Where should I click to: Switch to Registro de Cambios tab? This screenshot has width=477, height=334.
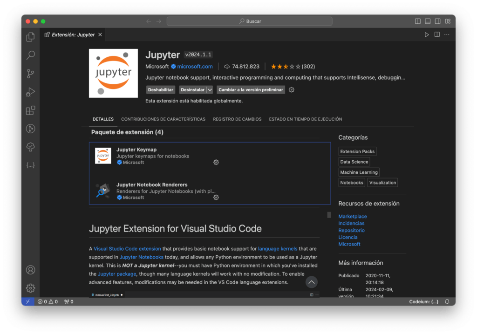click(x=237, y=119)
